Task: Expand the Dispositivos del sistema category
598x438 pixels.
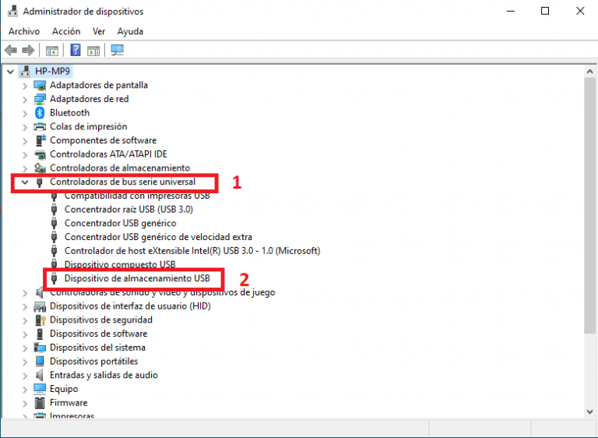Action: click(26, 348)
